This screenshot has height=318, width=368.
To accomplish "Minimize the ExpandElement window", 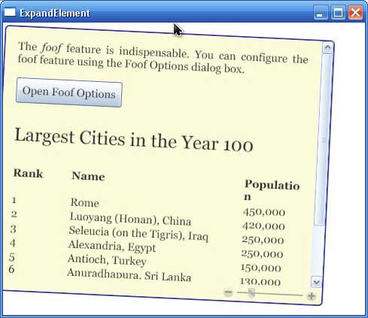I will point(320,12).
